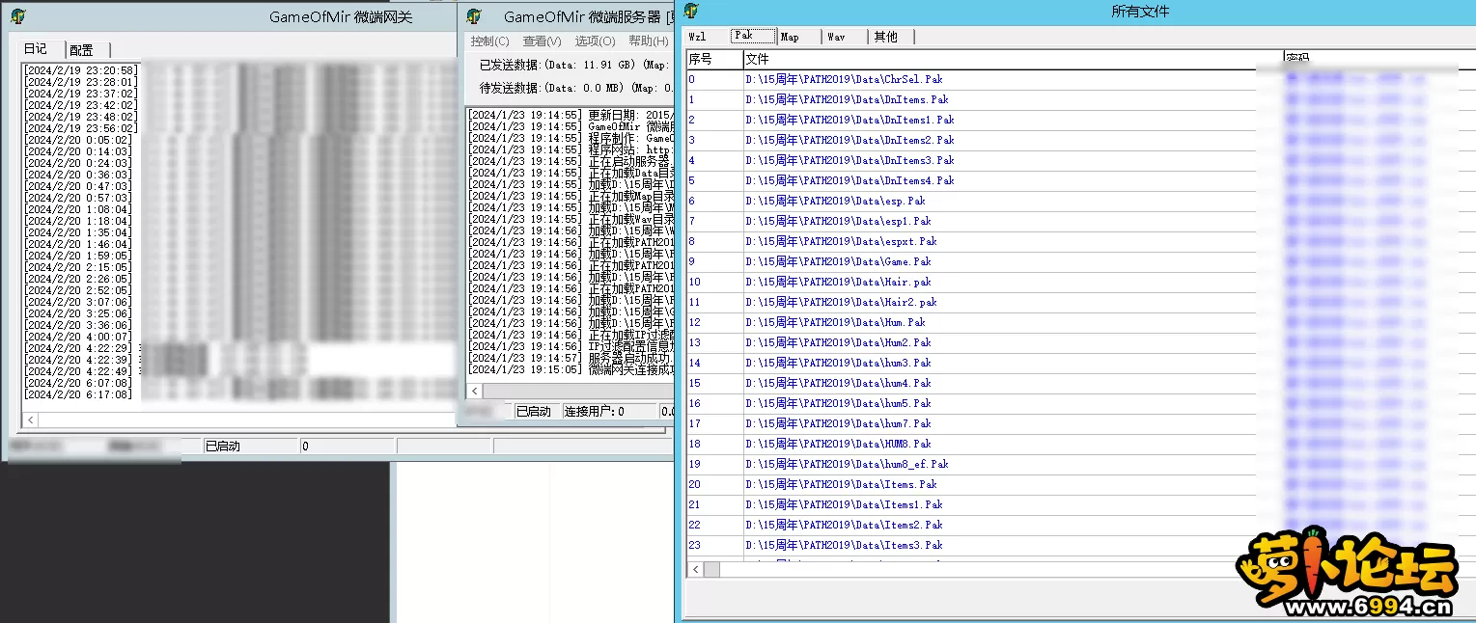Select the esp.Pak row

tap(1080, 201)
